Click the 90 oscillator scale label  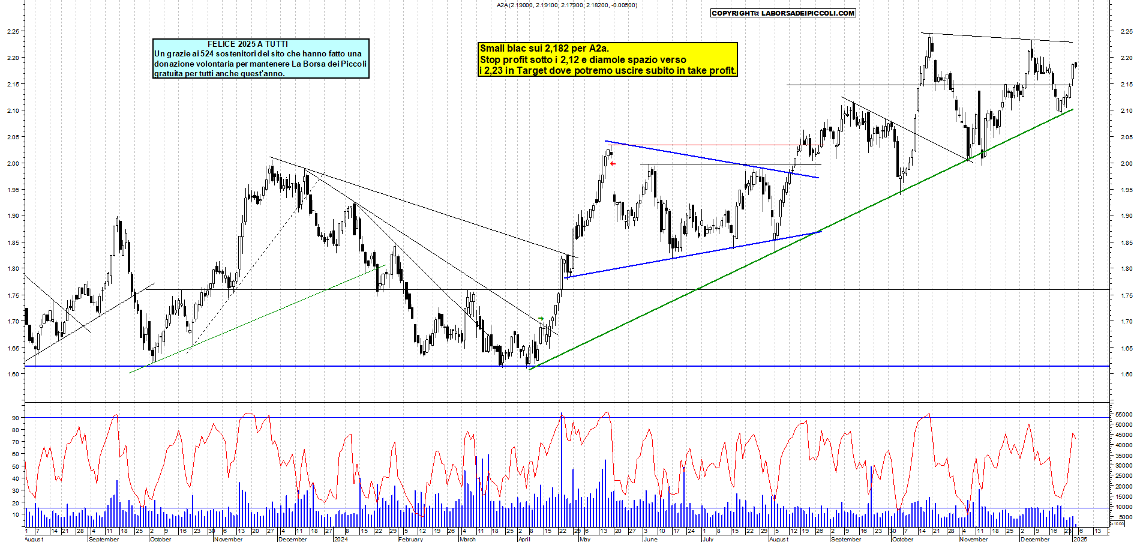pyautogui.click(x=16, y=418)
